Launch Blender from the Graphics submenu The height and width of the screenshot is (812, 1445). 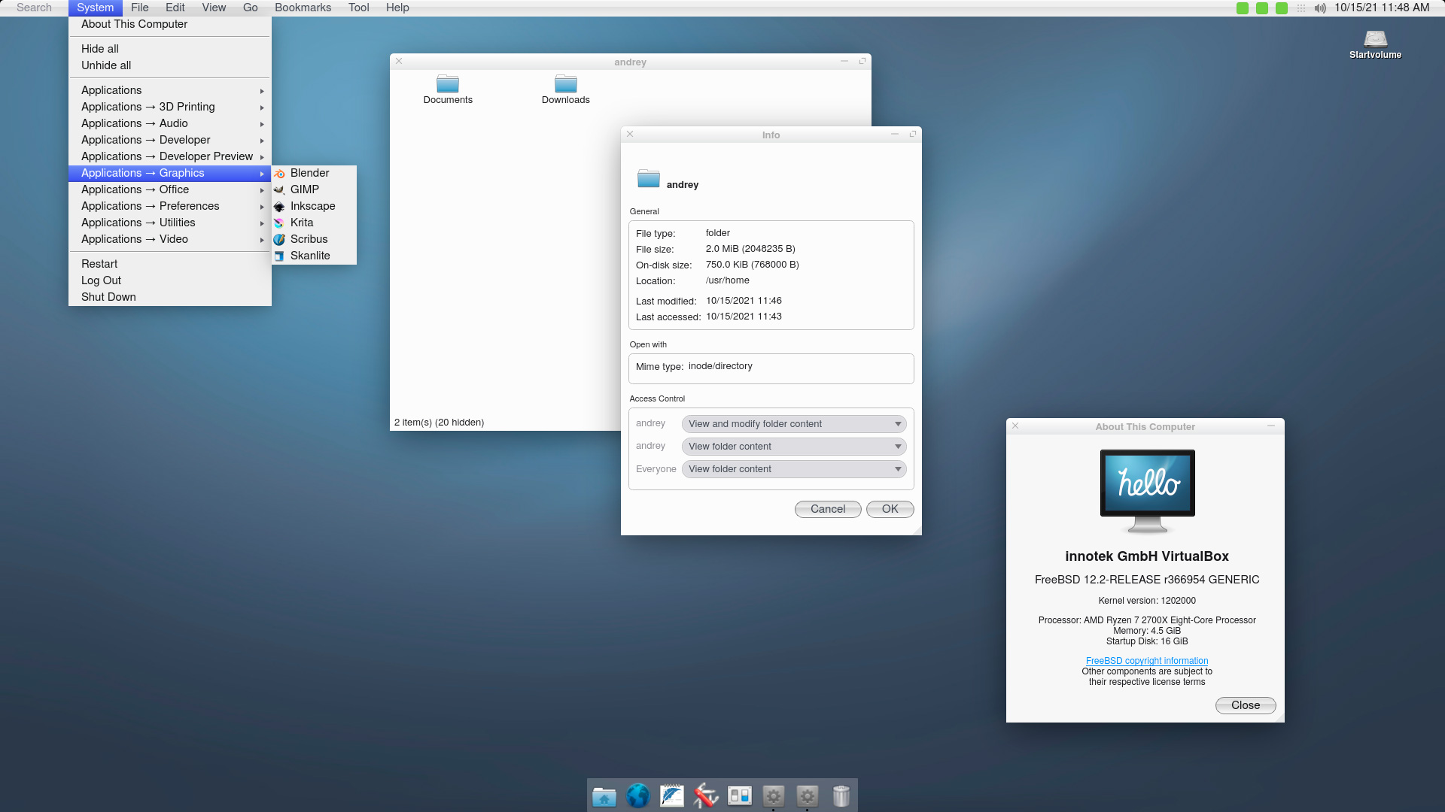point(309,173)
